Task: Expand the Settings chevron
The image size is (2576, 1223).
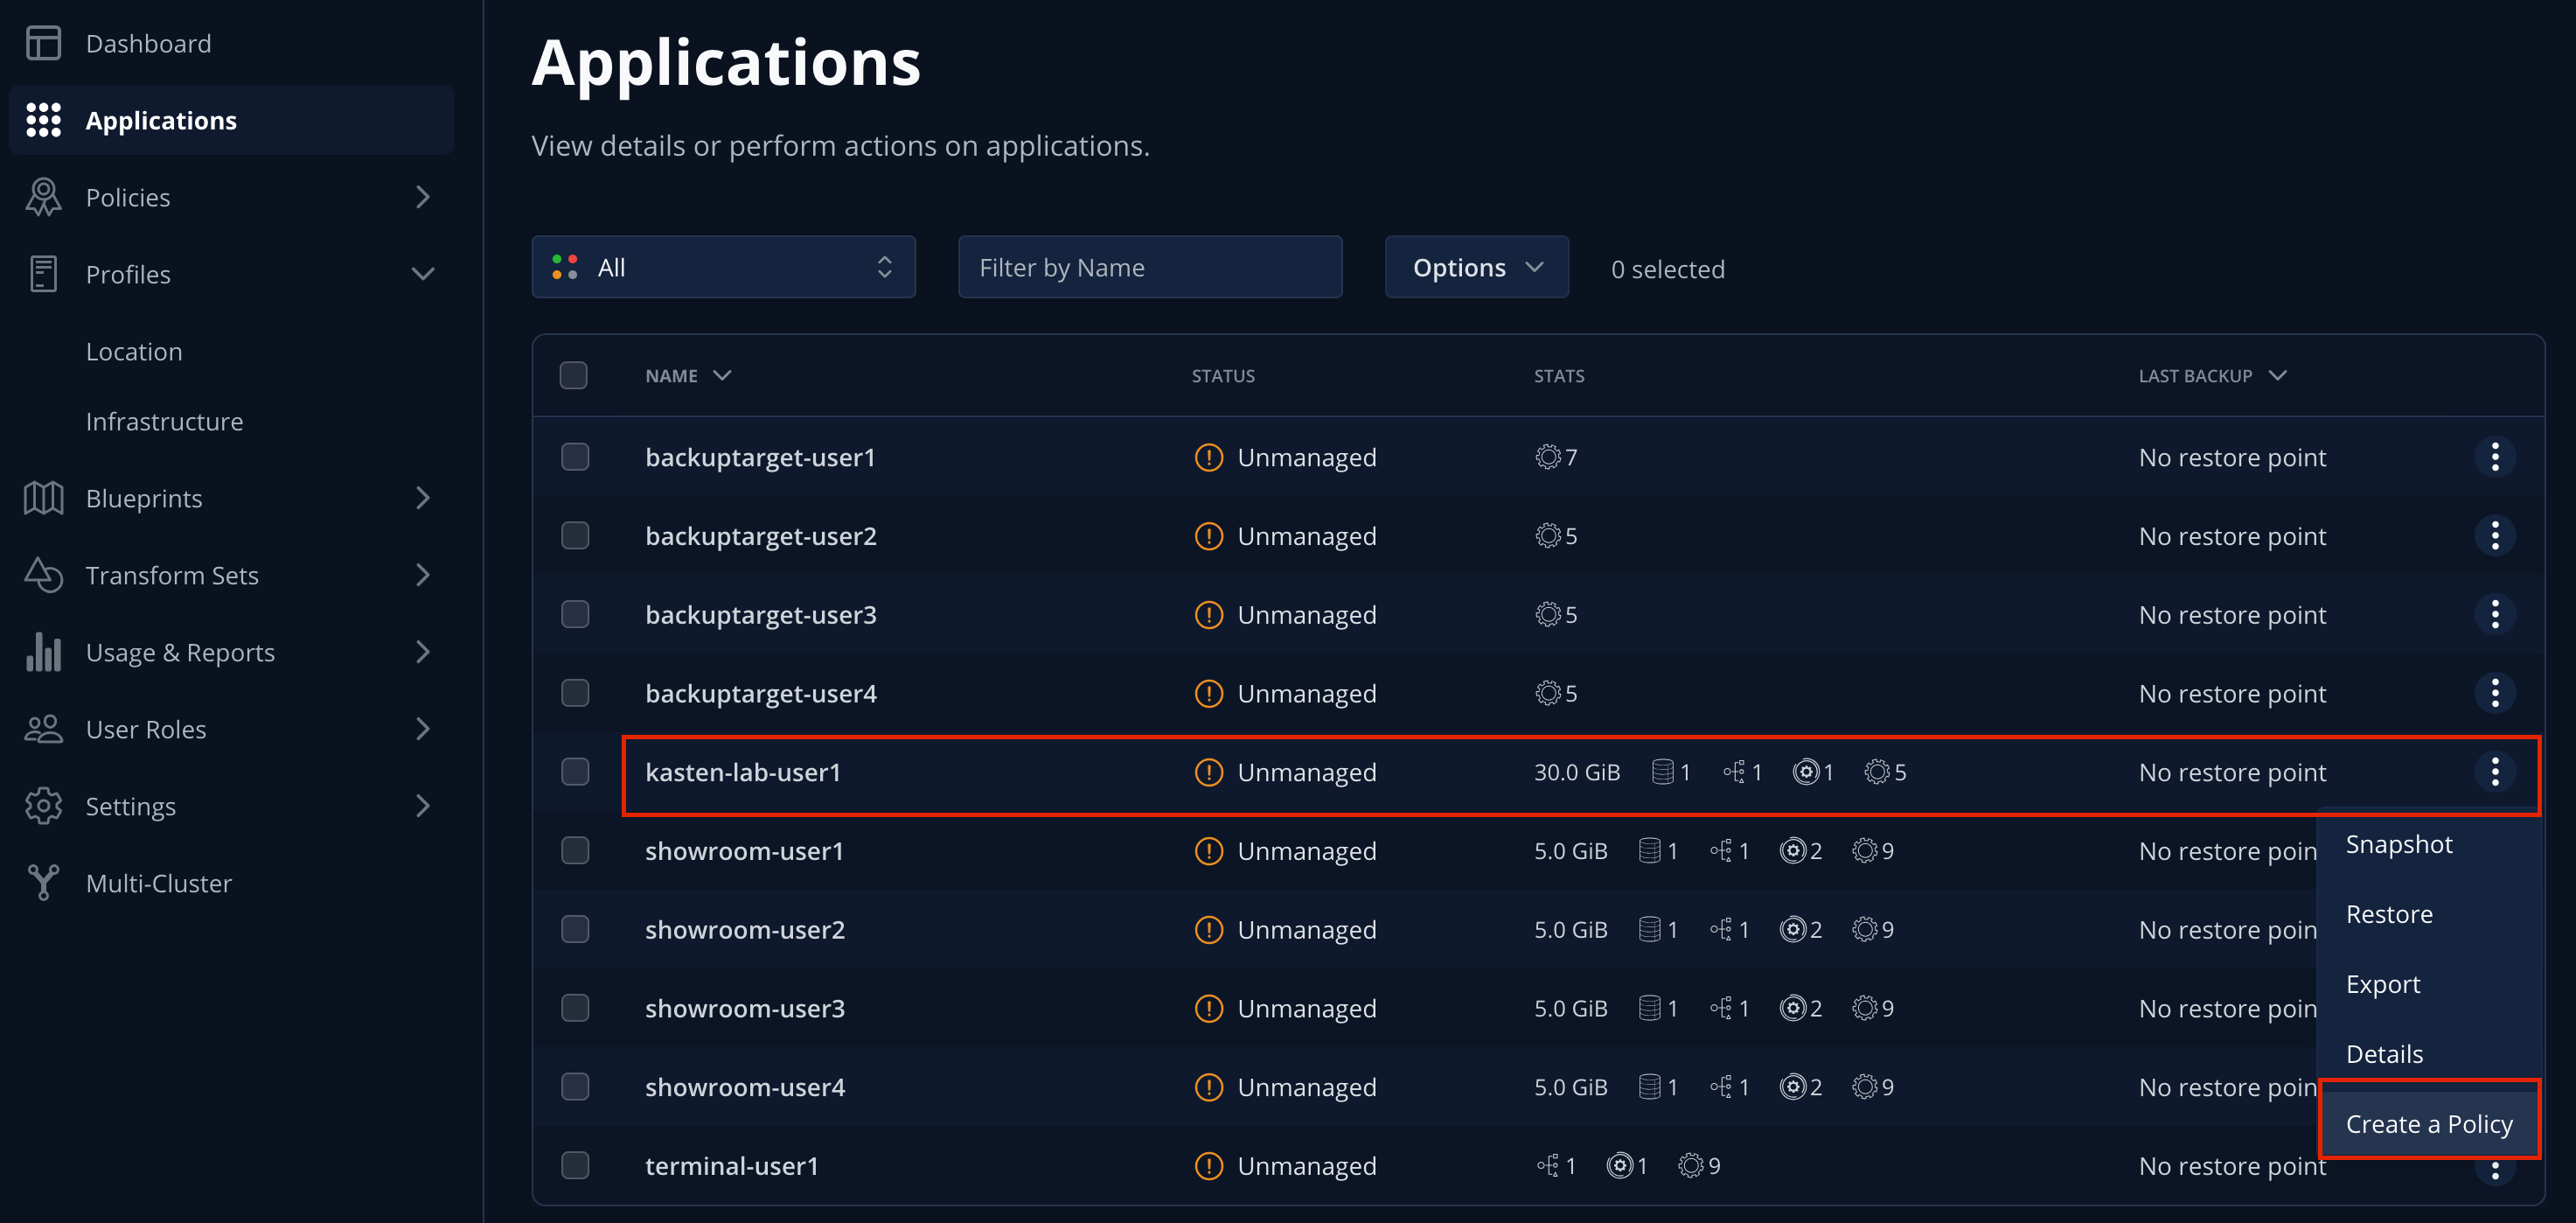Action: (423, 806)
